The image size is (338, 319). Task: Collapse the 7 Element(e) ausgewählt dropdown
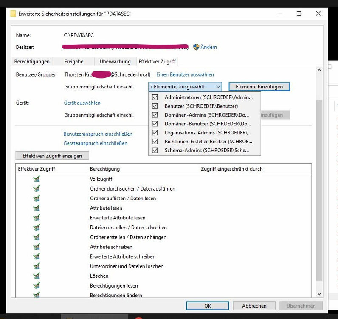[218, 86]
